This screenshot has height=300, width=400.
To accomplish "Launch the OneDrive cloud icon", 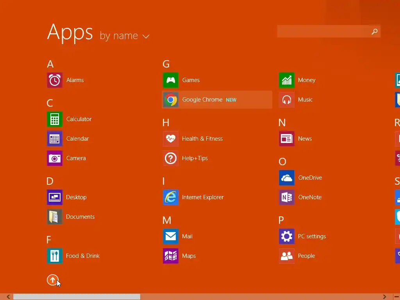I will pos(287,178).
